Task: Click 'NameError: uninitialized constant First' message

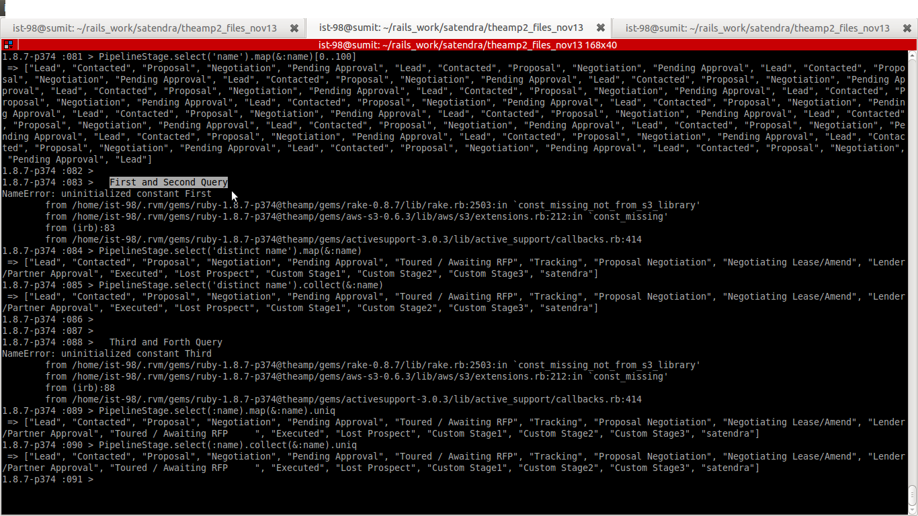Action: (107, 193)
